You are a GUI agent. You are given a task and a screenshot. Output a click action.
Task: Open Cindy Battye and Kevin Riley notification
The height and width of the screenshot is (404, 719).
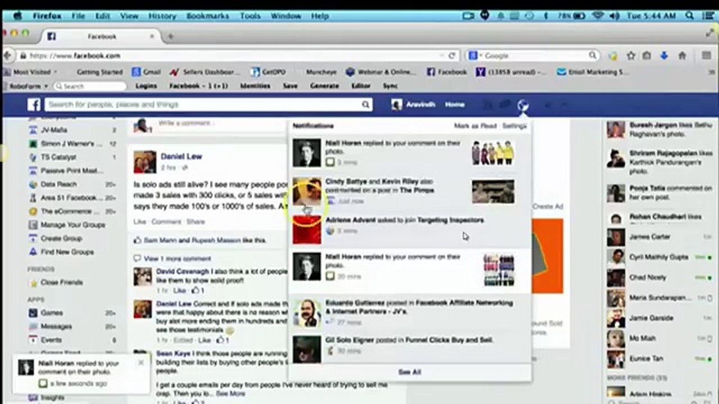[x=409, y=192]
